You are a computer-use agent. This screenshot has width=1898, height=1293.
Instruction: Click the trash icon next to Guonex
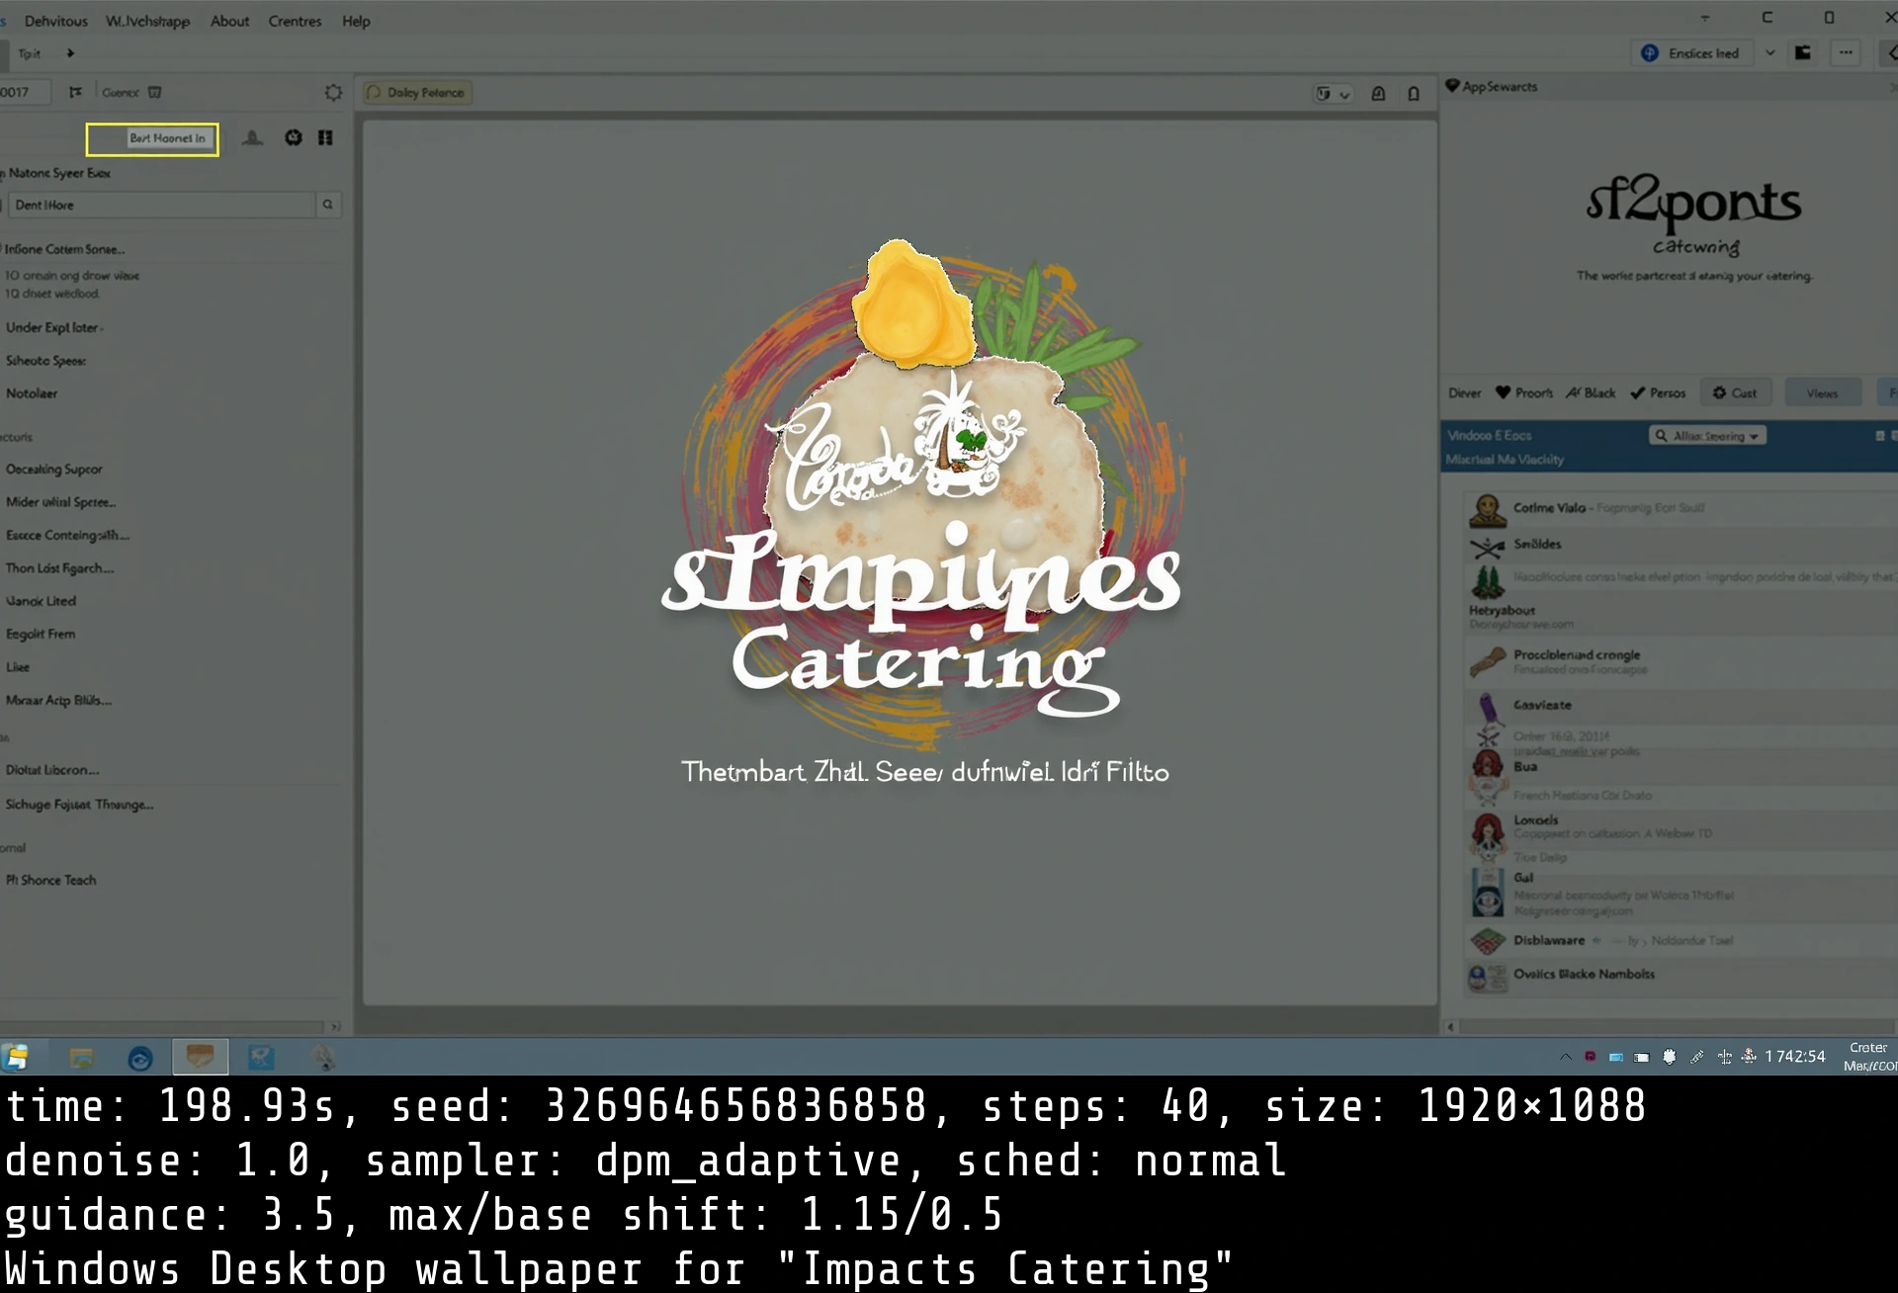(156, 91)
